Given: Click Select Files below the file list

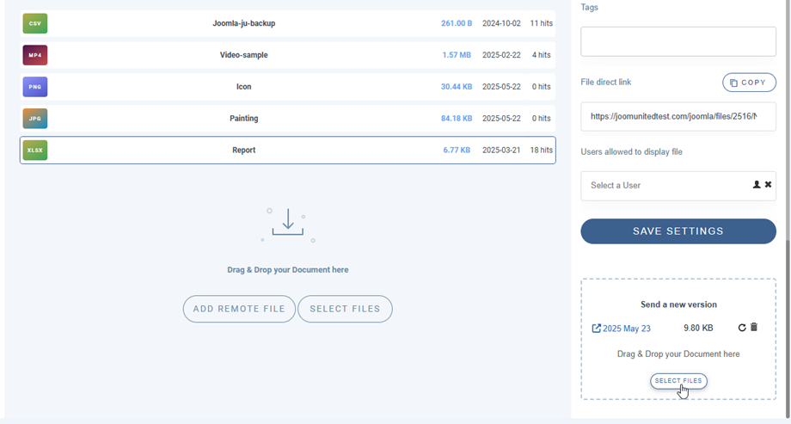Looking at the screenshot, I should (345, 309).
